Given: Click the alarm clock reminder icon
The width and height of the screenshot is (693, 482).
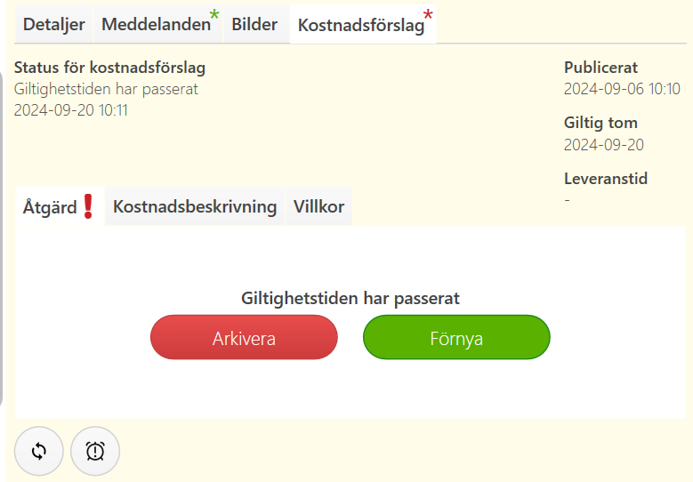Looking at the screenshot, I should tap(95, 451).
